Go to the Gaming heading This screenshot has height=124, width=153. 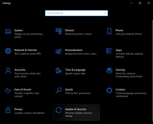[120, 70]
